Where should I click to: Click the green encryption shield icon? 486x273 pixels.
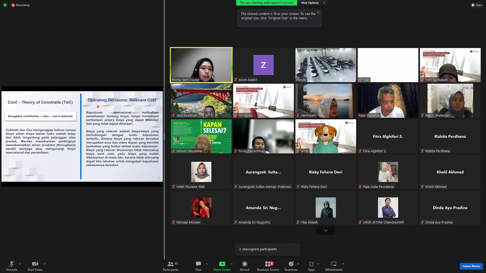pyautogui.click(x=5, y=5)
